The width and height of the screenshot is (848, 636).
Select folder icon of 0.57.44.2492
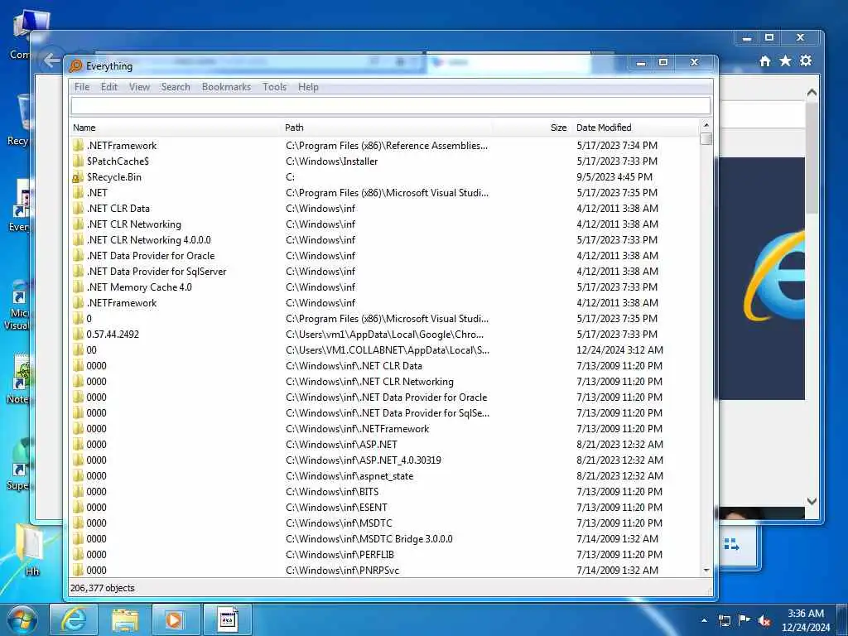[x=78, y=335]
